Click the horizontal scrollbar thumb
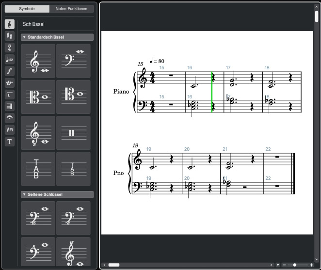Screen dimensions: 321x270 point(114,265)
